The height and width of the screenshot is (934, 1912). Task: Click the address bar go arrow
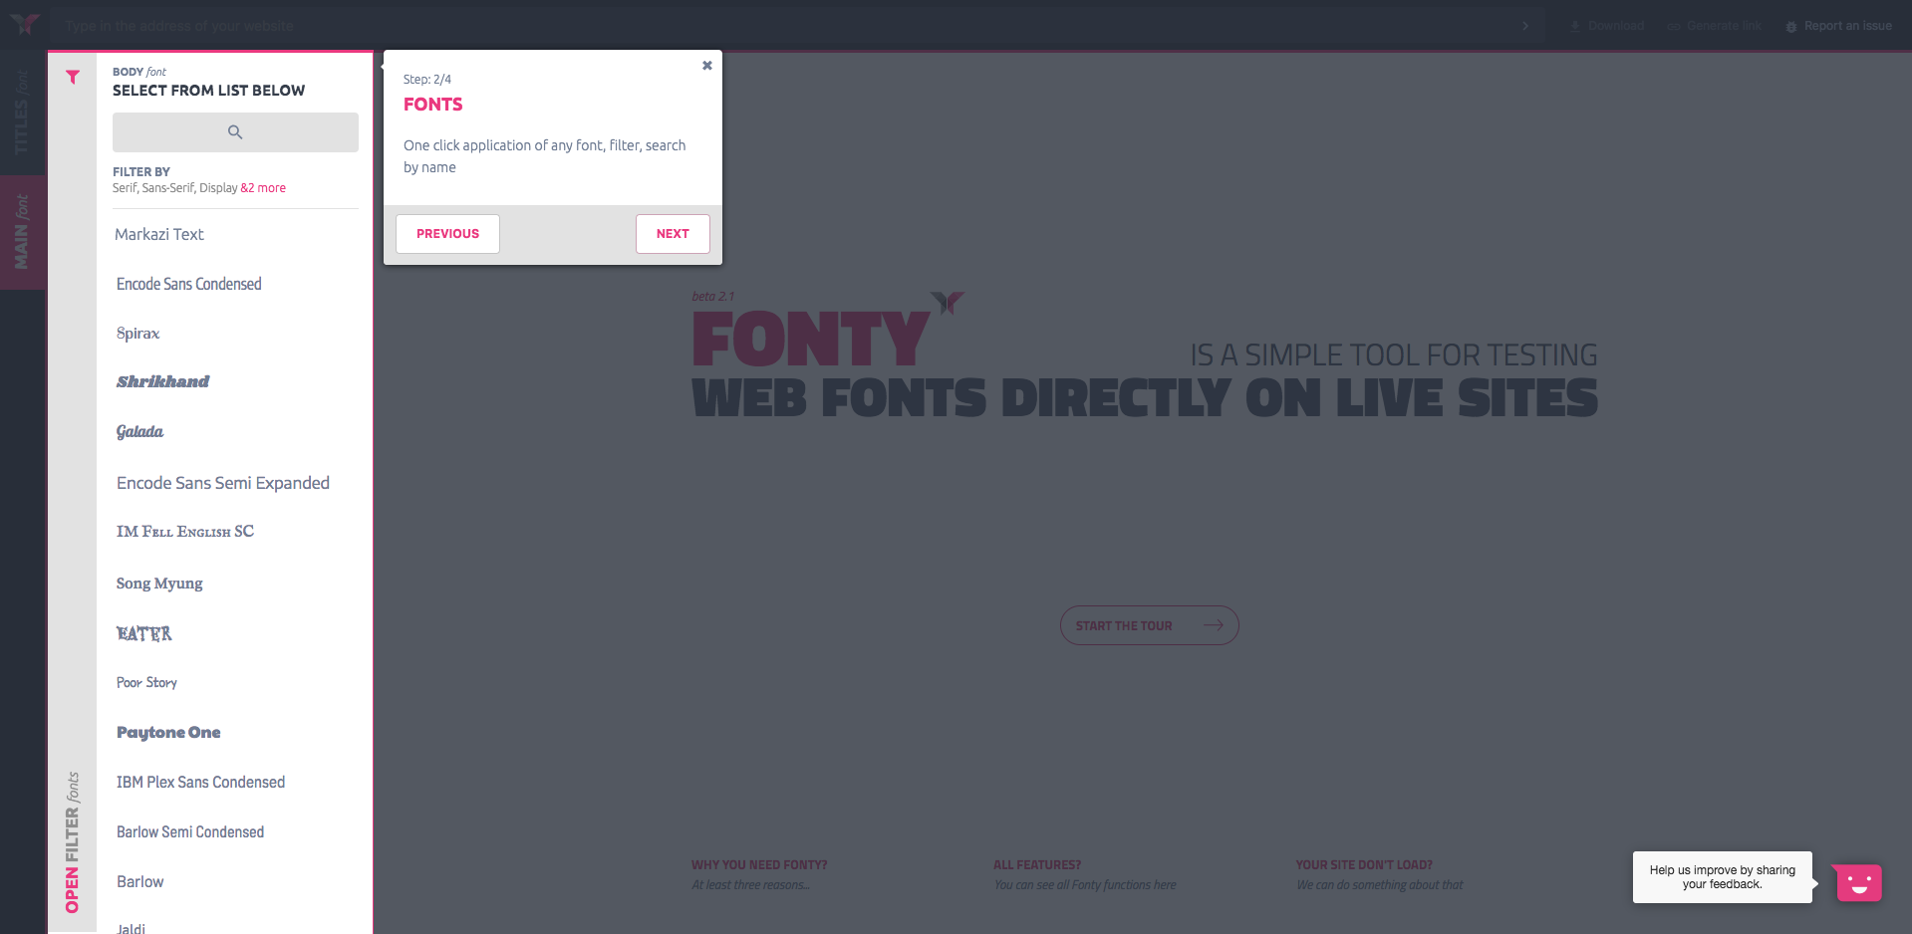(x=1524, y=26)
